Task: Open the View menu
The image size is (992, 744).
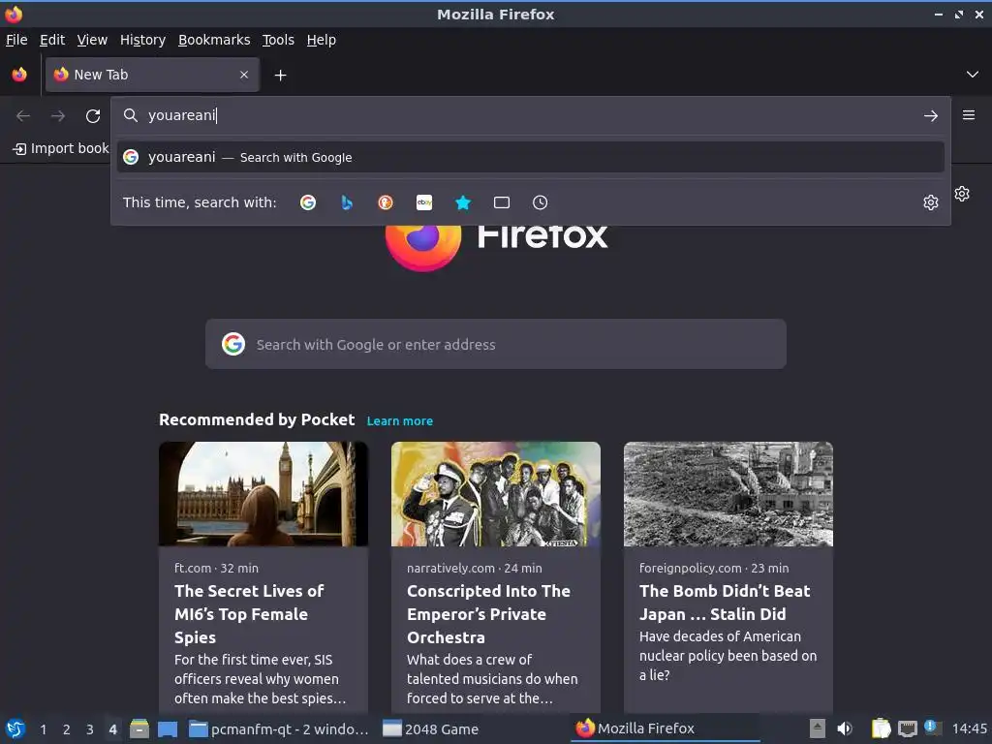Action: coord(92,40)
